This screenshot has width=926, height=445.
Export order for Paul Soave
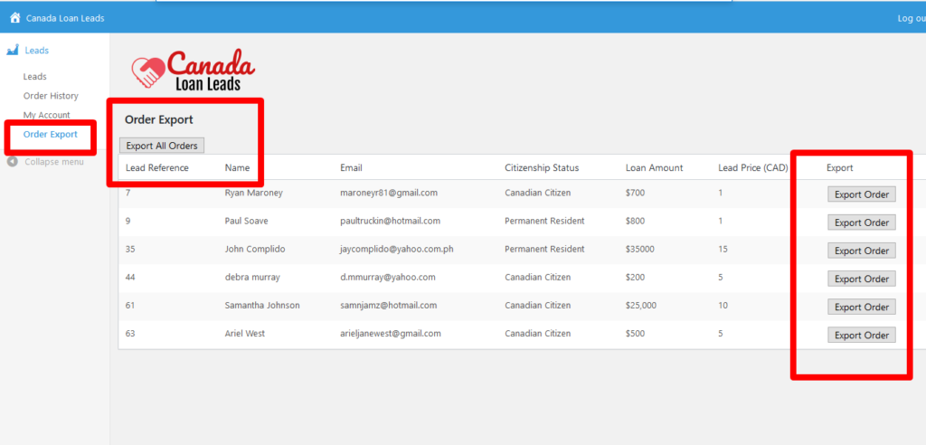(861, 222)
